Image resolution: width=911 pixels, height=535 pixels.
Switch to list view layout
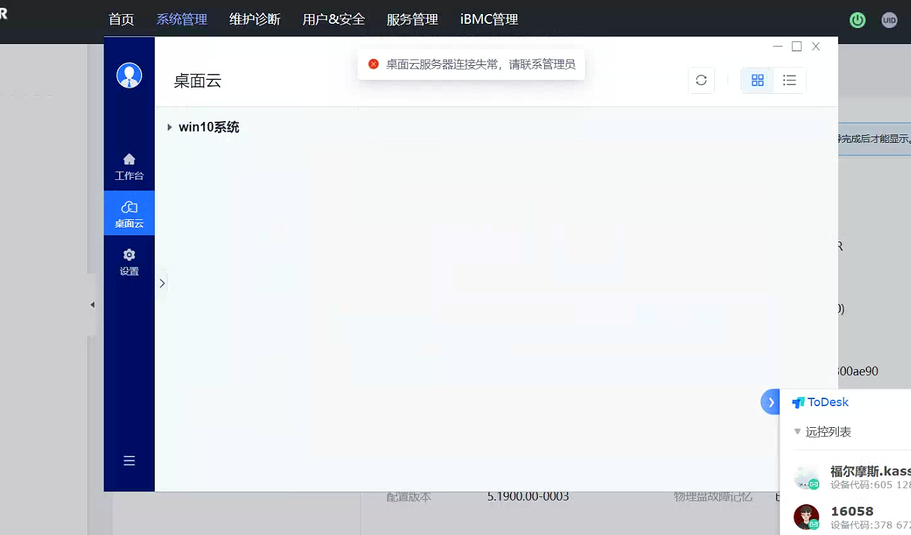[789, 81]
